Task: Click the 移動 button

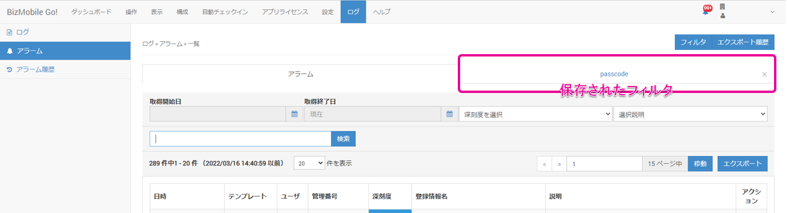Action: [x=700, y=164]
